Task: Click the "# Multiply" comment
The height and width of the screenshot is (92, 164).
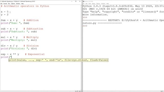Action: 31,37
